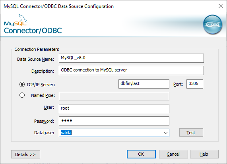Click the MySQL dolphin logo
Image resolution: width=227 pixels, height=164 pixels.
16,20
